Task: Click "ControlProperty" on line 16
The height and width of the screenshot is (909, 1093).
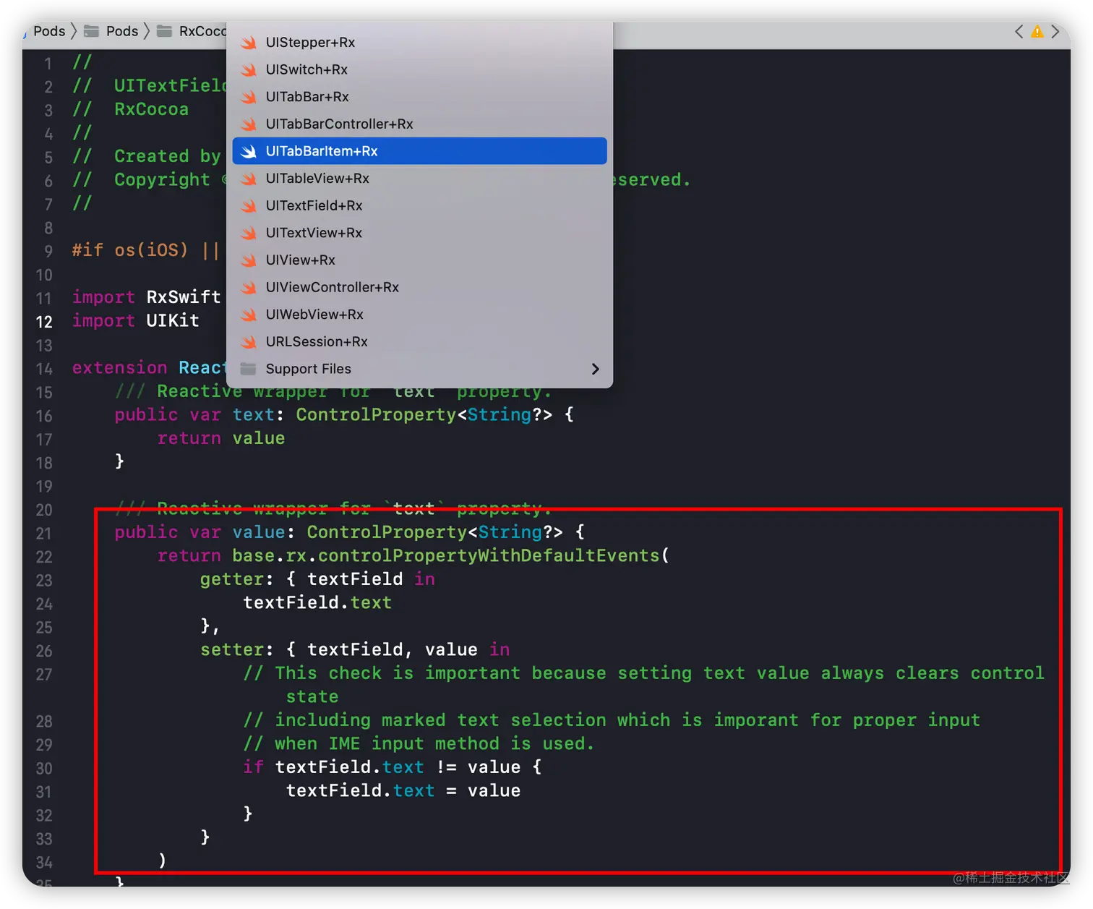Action: coord(376,415)
